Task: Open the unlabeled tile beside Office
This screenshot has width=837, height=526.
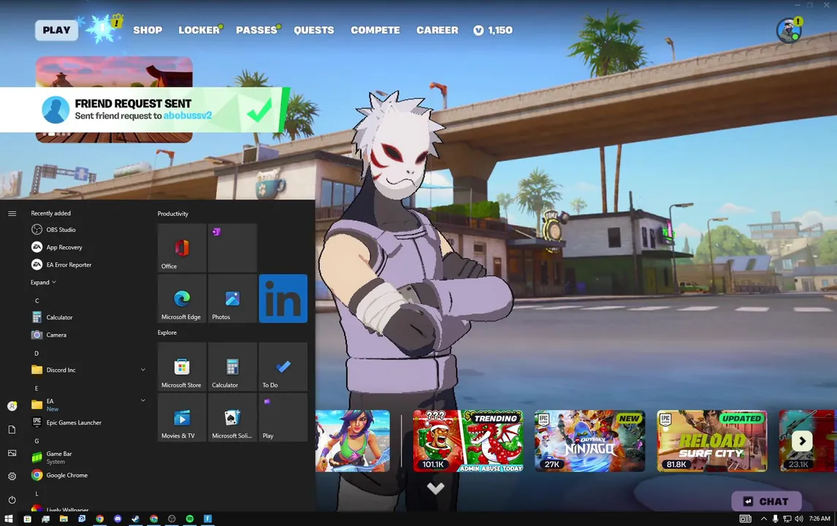Action: click(x=232, y=248)
